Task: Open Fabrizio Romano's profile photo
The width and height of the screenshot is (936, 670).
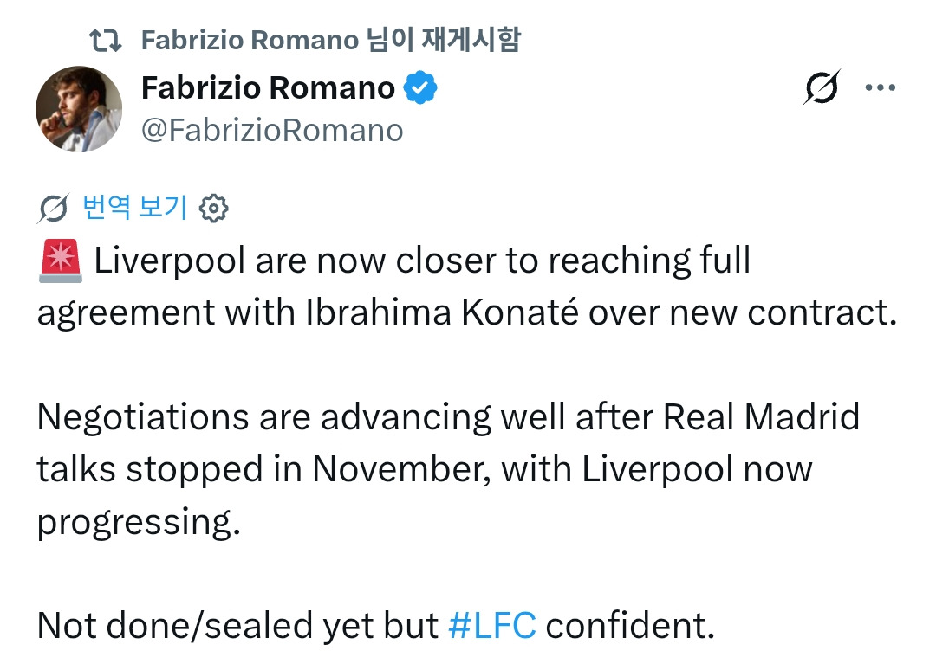Action: coord(79,109)
